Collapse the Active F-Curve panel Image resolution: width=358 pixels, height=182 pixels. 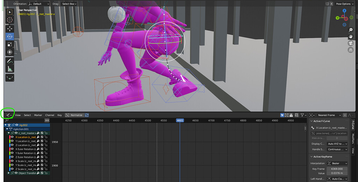pyautogui.click(x=312, y=121)
